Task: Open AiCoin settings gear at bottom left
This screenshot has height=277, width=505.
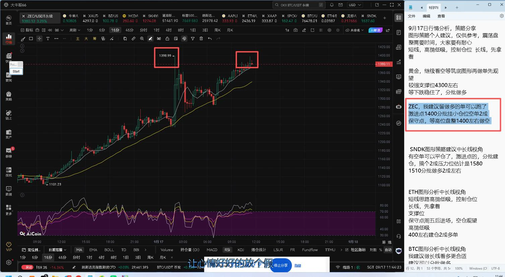Action: click(9, 263)
